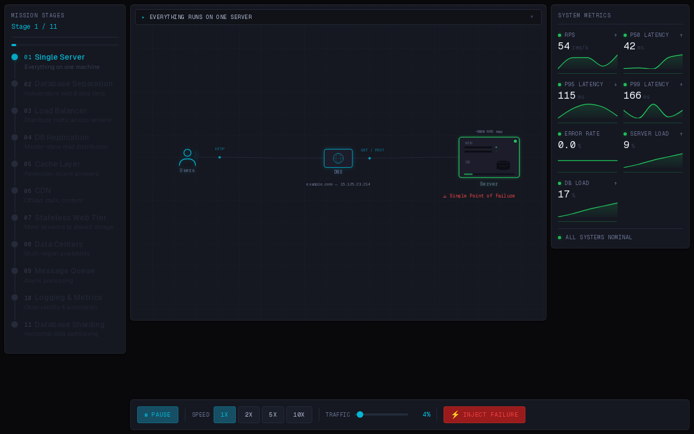
Task: Select stage 02 Database Separation
Action: click(65, 88)
